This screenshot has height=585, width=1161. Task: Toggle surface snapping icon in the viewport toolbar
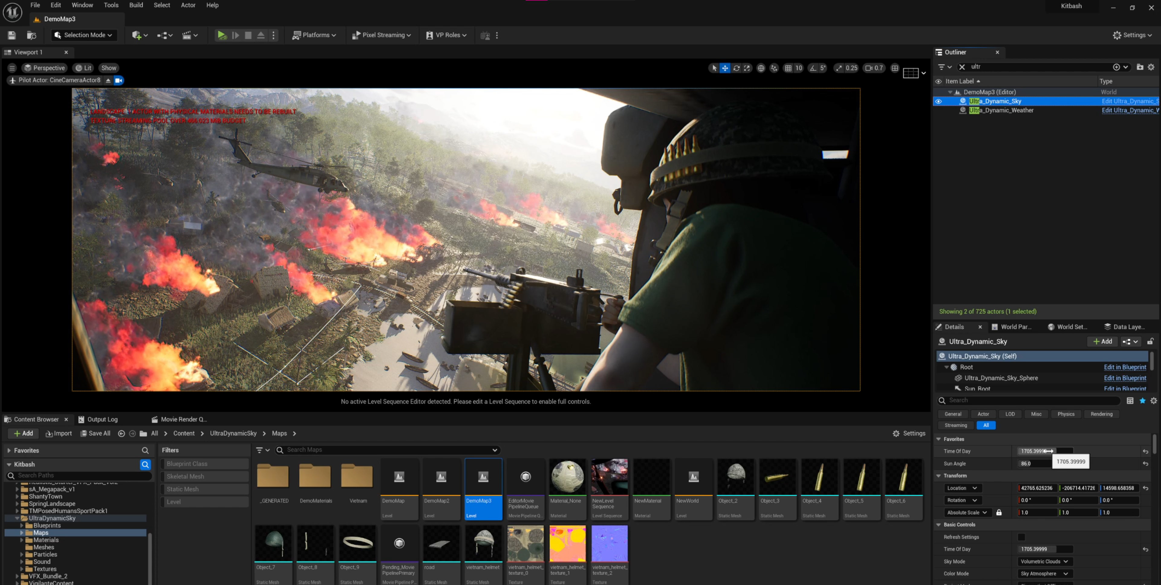pyautogui.click(x=774, y=68)
